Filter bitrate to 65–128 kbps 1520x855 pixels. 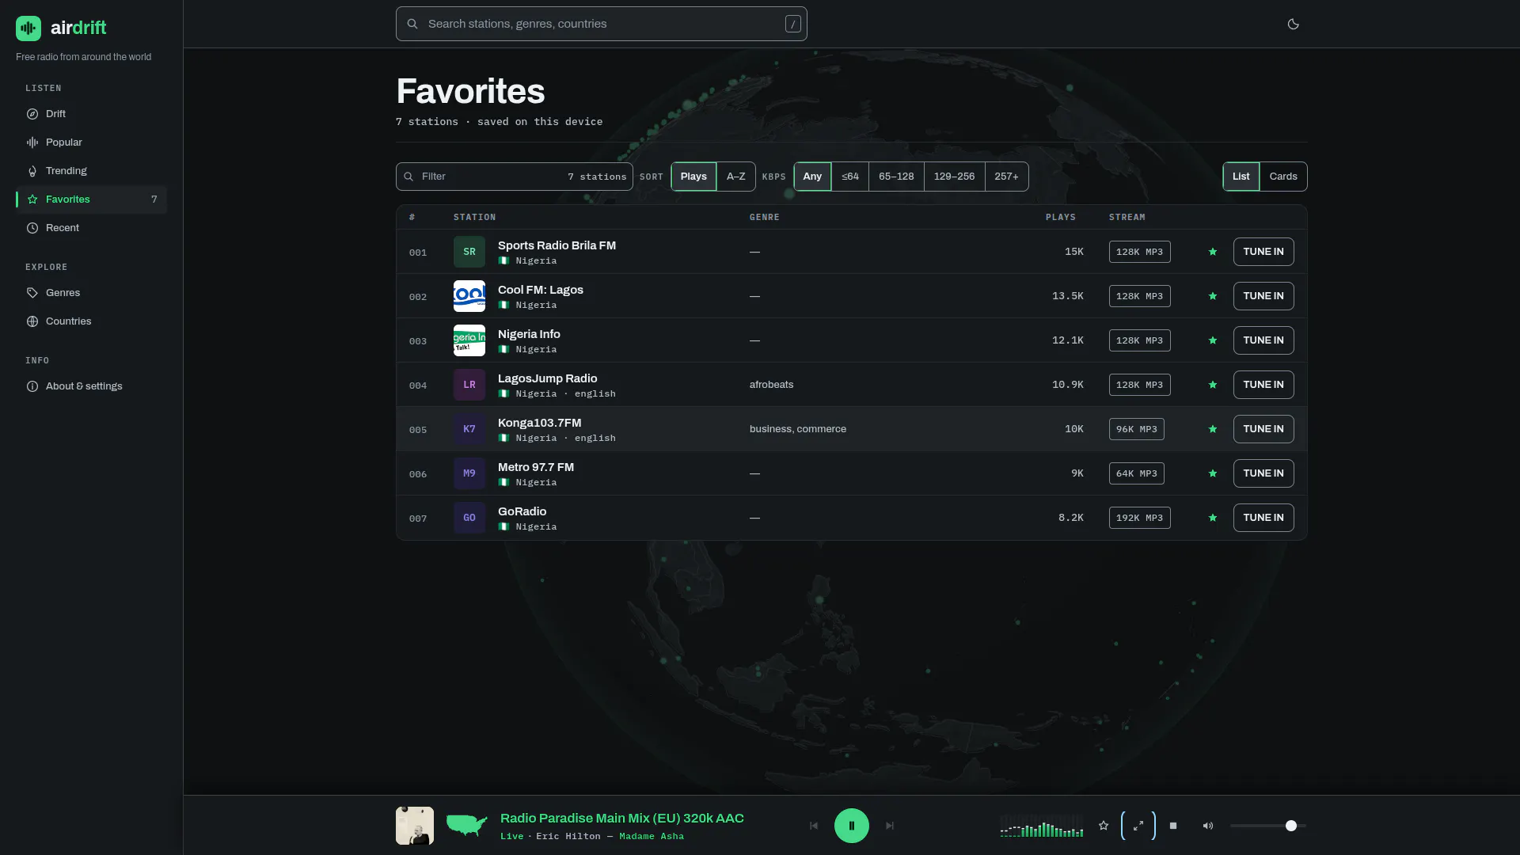click(x=896, y=177)
